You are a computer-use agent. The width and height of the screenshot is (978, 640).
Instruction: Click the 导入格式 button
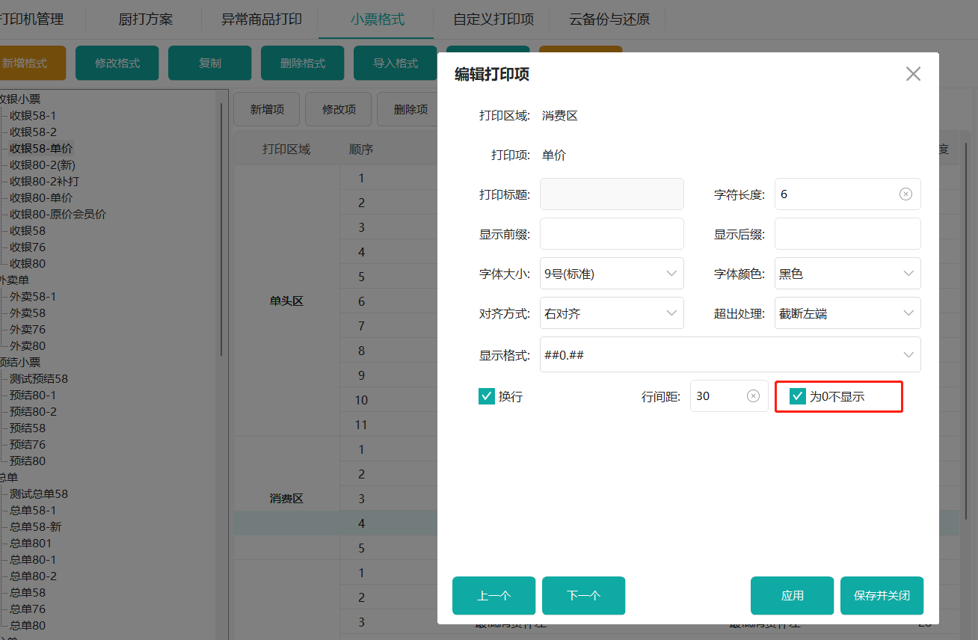tap(396, 63)
